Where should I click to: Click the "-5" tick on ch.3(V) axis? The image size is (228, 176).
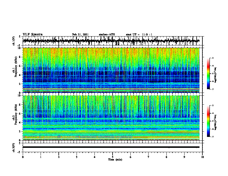click(19, 152)
